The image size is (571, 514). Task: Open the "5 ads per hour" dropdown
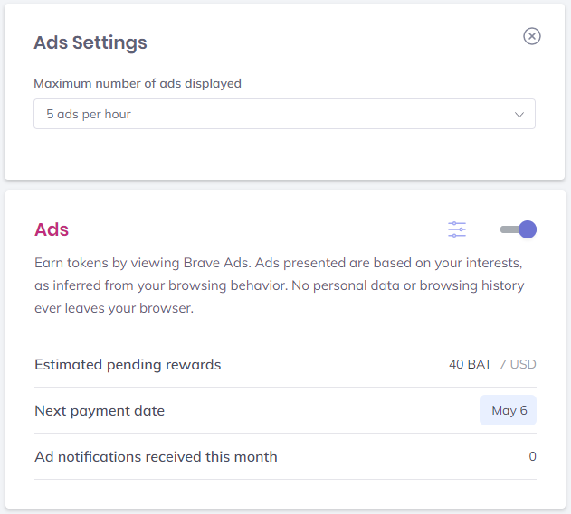point(284,115)
